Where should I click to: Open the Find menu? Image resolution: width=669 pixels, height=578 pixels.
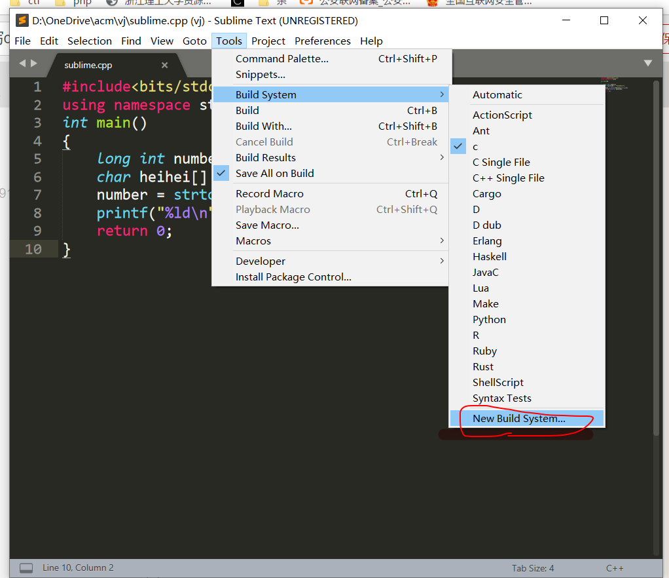(131, 41)
